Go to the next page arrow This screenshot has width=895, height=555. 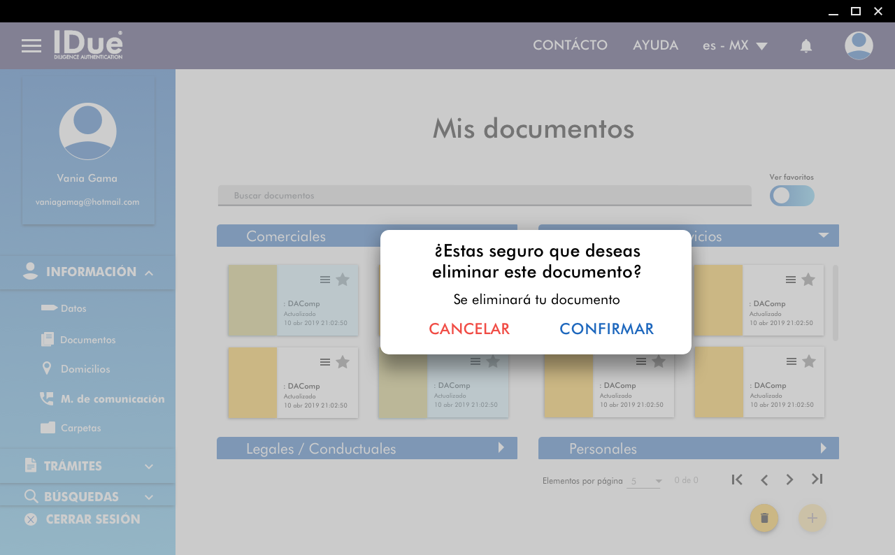coord(790,480)
